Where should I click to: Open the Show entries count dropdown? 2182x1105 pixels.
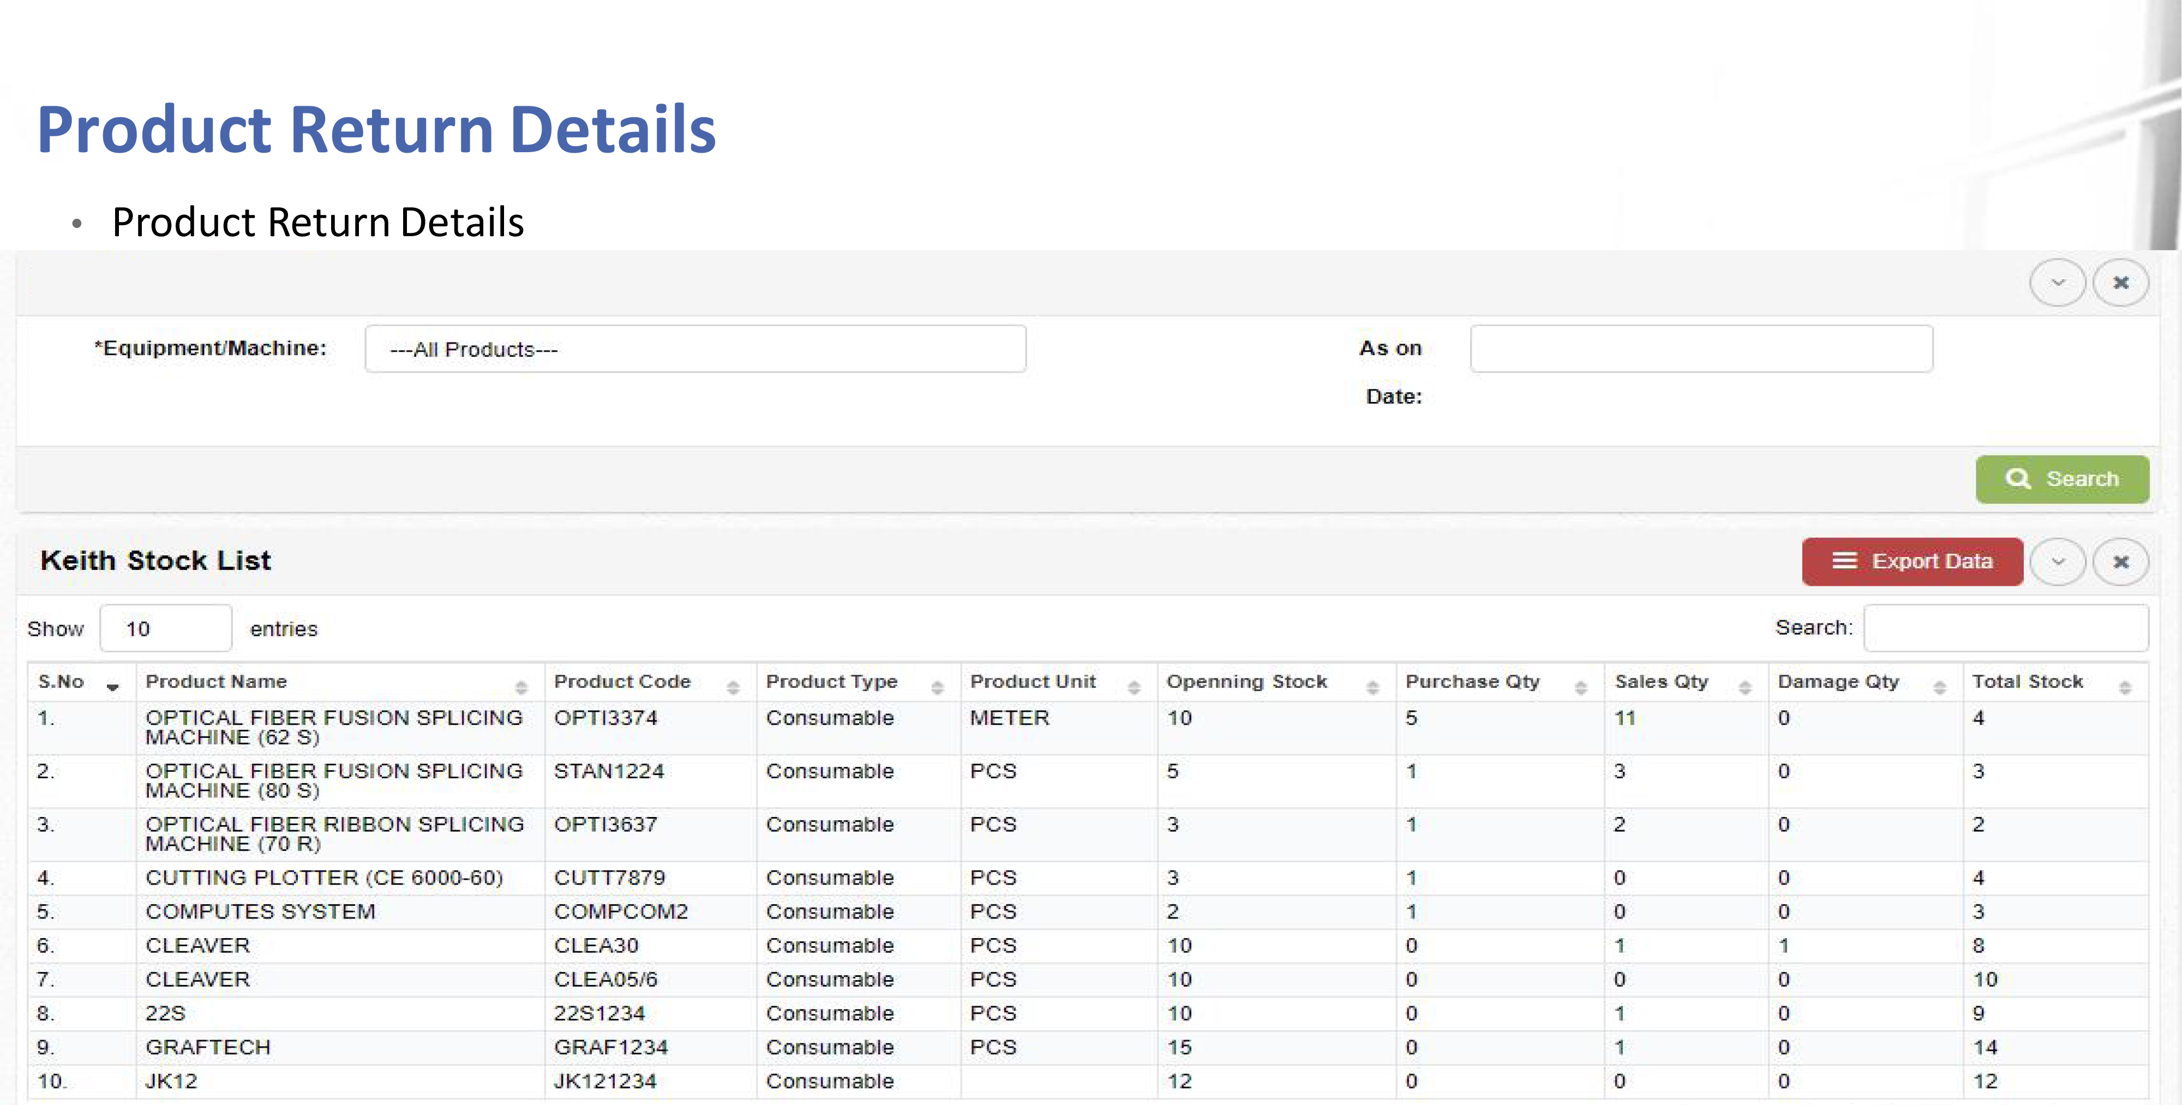coord(165,628)
